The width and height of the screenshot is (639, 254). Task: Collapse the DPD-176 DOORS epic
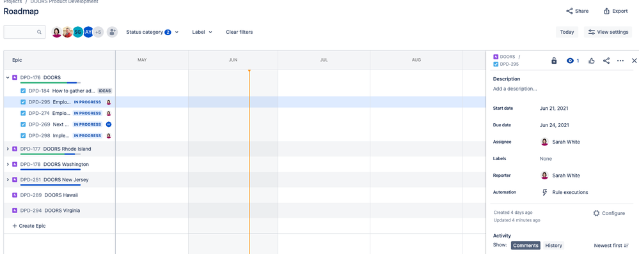click(7, 77)
